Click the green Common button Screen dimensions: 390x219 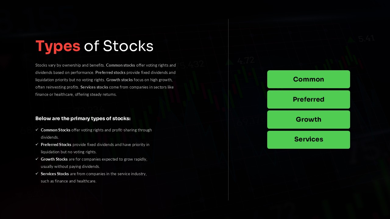click(x=309, y=79)
